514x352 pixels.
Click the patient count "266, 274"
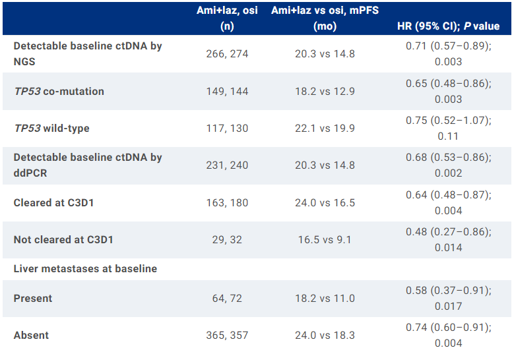click(226, 54)
